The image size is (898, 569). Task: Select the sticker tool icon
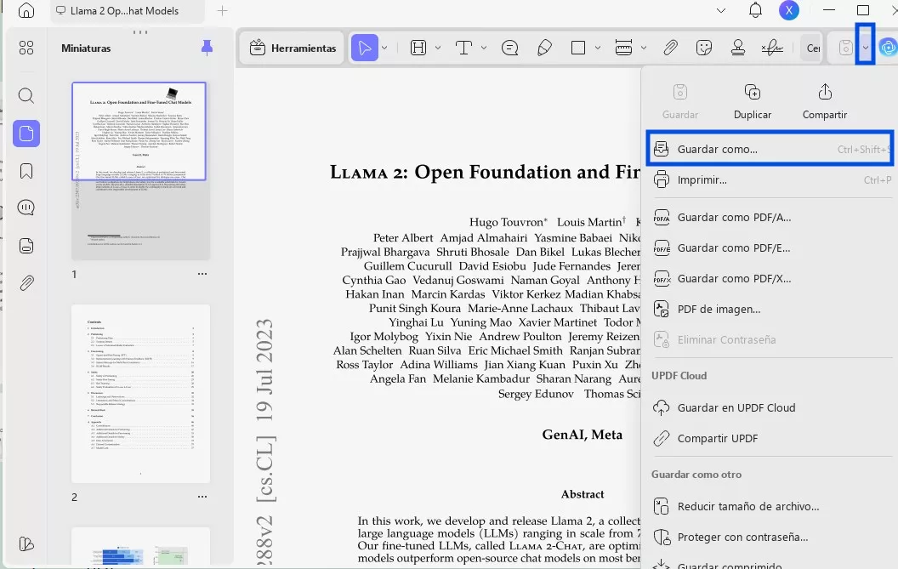pyautogui.click(x=704, y=48)
